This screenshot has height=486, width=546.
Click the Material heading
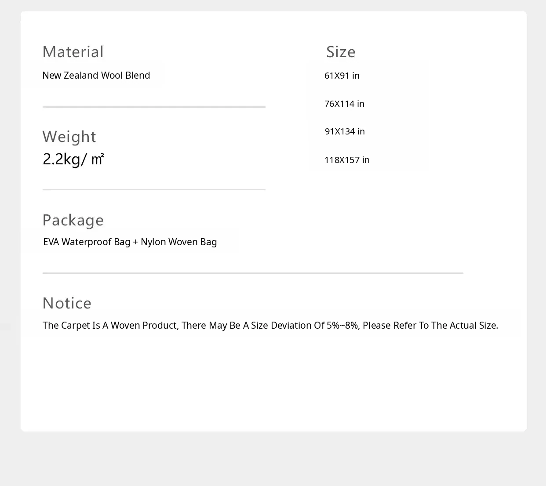click(x=73, y=52)
